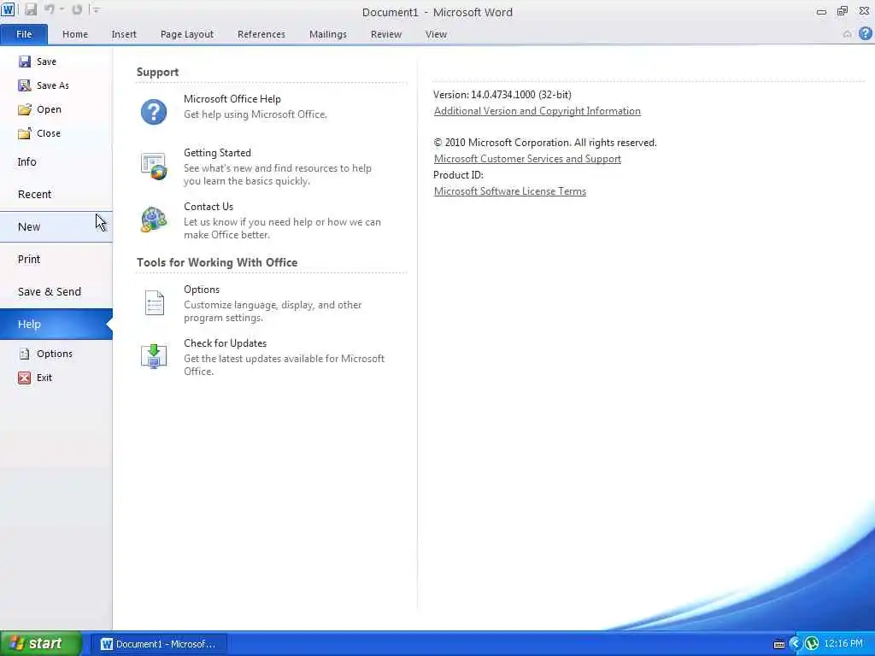The height and width of the screenshot is (656, 875).
Task: Click the Restore Down window button
Action: click(842, 10)
